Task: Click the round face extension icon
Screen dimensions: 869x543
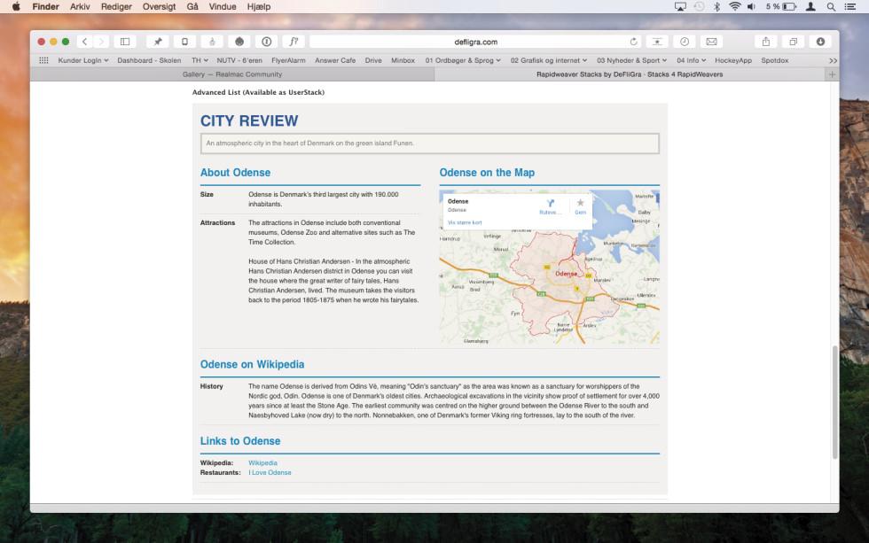Action: pos(239,42)
